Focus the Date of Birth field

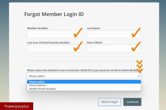[x=114, y=48]
